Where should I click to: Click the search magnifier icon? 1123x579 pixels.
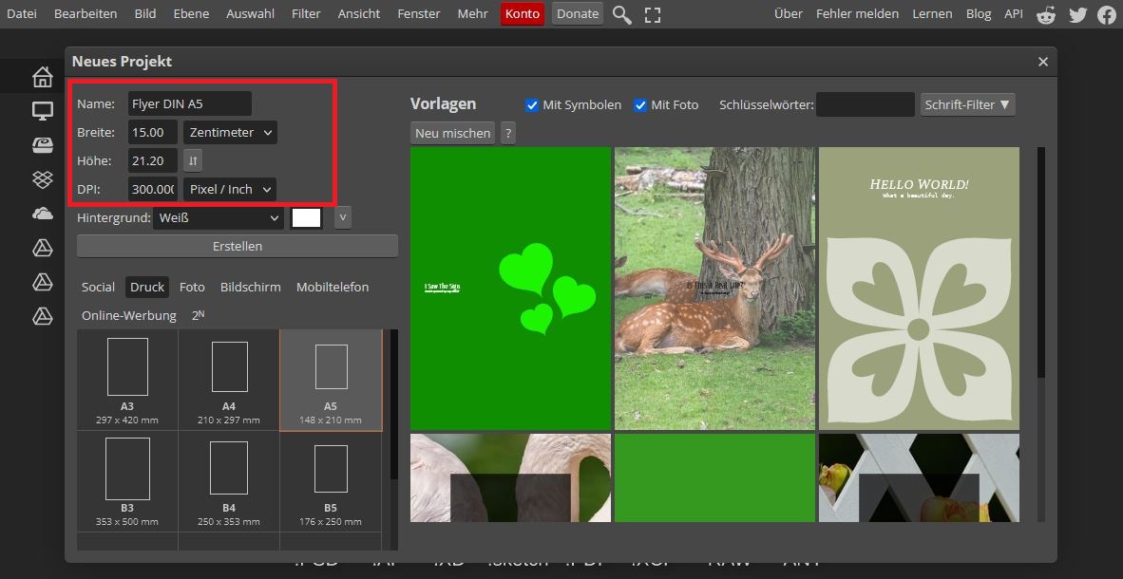pyautogui.click(x=621, y=14)
